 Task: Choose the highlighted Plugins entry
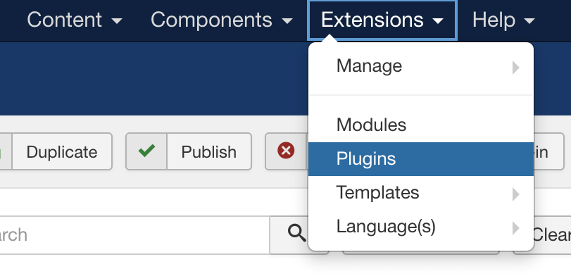421,158
